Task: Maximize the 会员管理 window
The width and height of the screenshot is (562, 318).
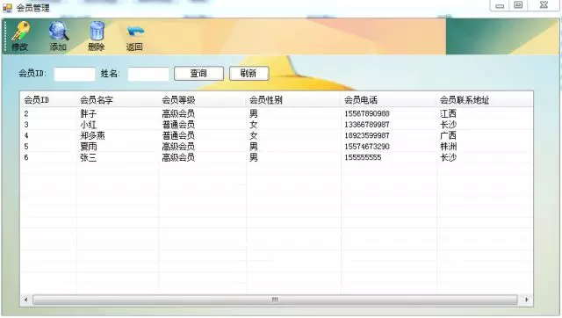Action: pyautogui.click(x=518, y=5)
